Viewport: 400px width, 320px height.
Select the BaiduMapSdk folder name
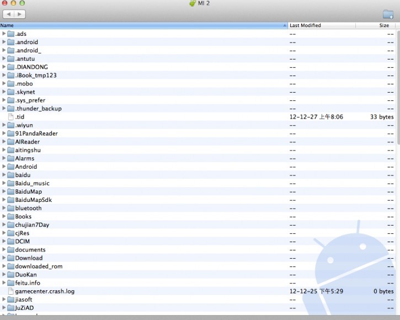(x=34, y=200)
